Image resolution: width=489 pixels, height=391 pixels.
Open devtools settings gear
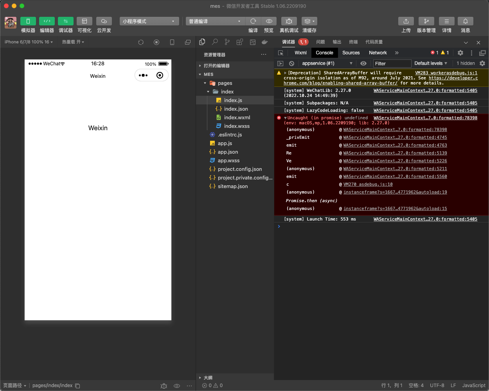click(x=460, y=53)
